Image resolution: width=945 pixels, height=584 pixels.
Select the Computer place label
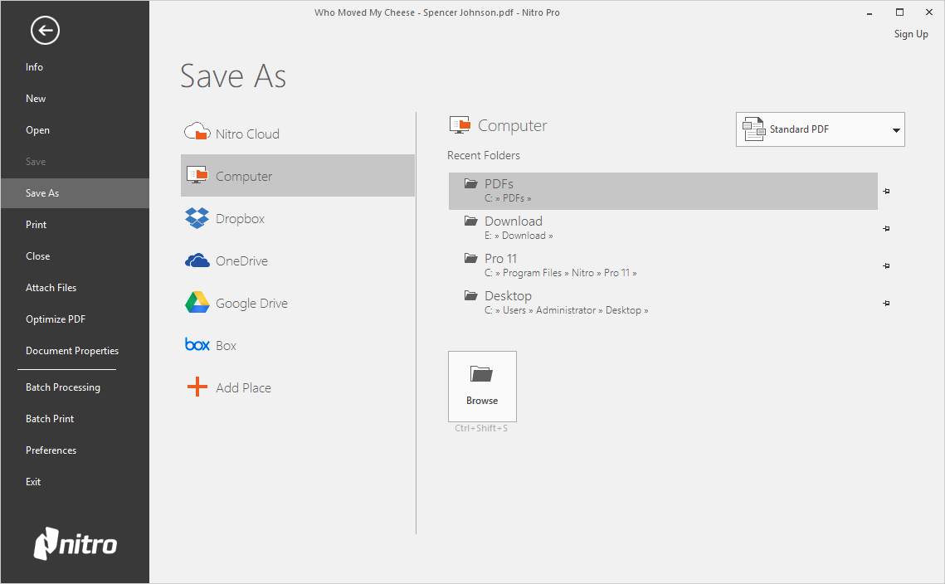click(x=244, y=177)
